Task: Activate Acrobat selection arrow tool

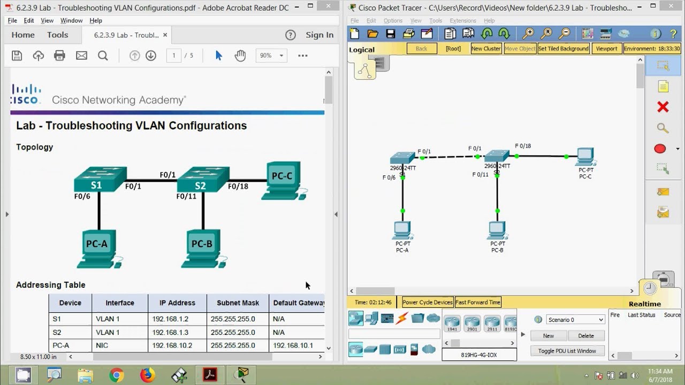Action: point(218,56)
